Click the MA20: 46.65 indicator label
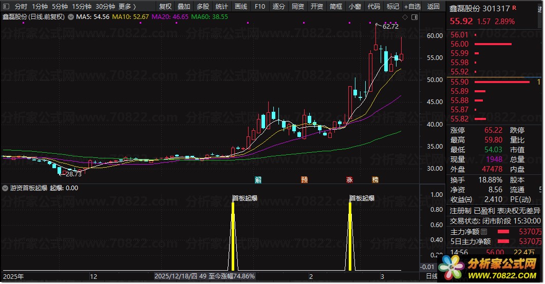This screenshot has width=545, height=284. pyautogui.click(x=170, y=16)
